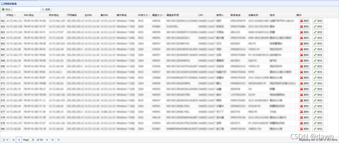339x143 pixels.
Task: Click the 添加 button
Action: (x=6, y=10)
